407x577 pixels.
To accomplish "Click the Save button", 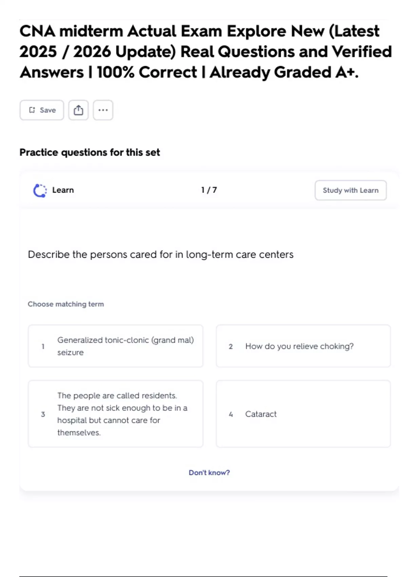I will [x=42, y=110].
